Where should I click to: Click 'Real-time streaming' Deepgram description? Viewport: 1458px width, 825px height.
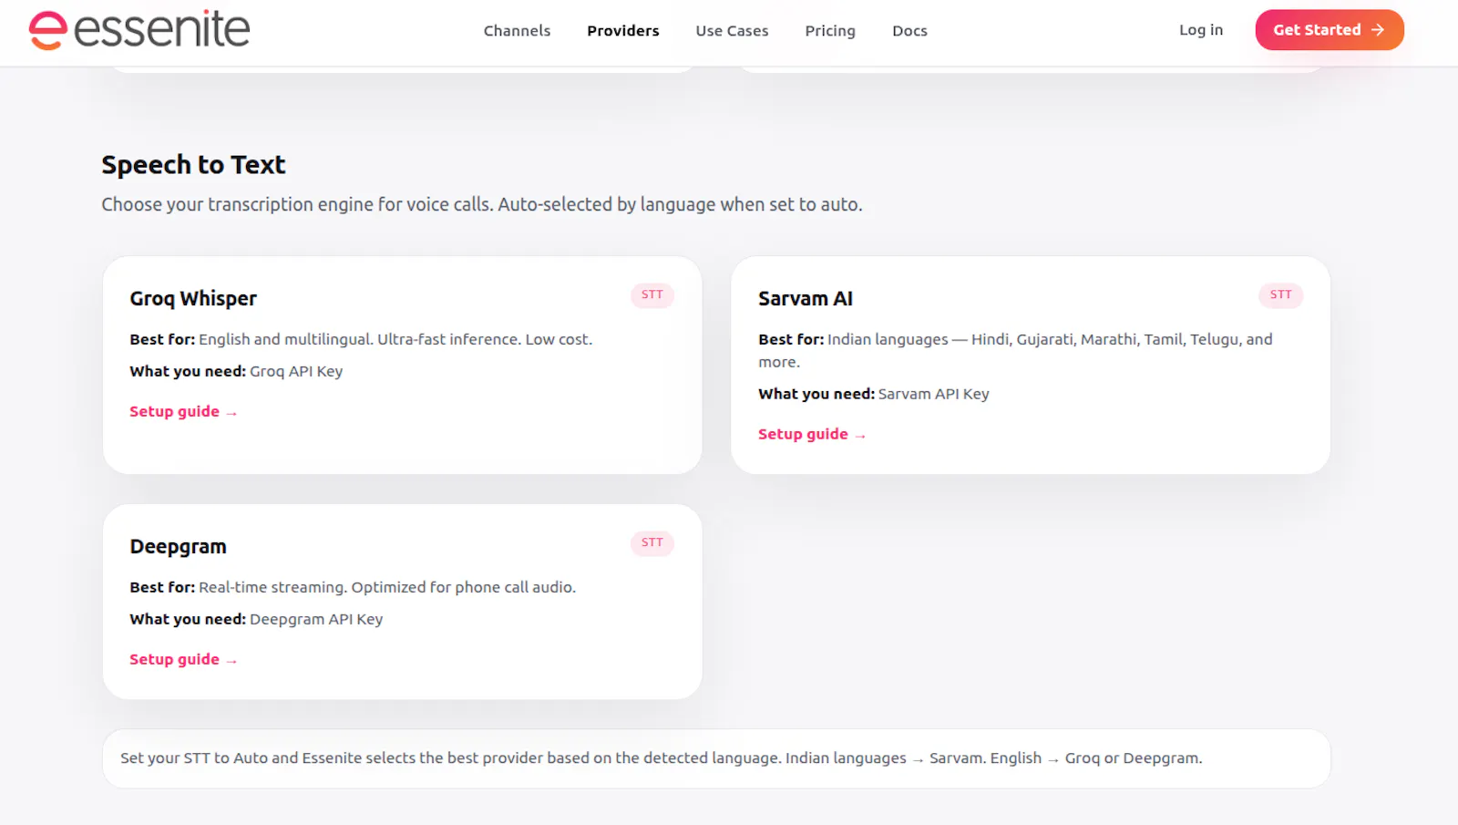tap(387, 588)
